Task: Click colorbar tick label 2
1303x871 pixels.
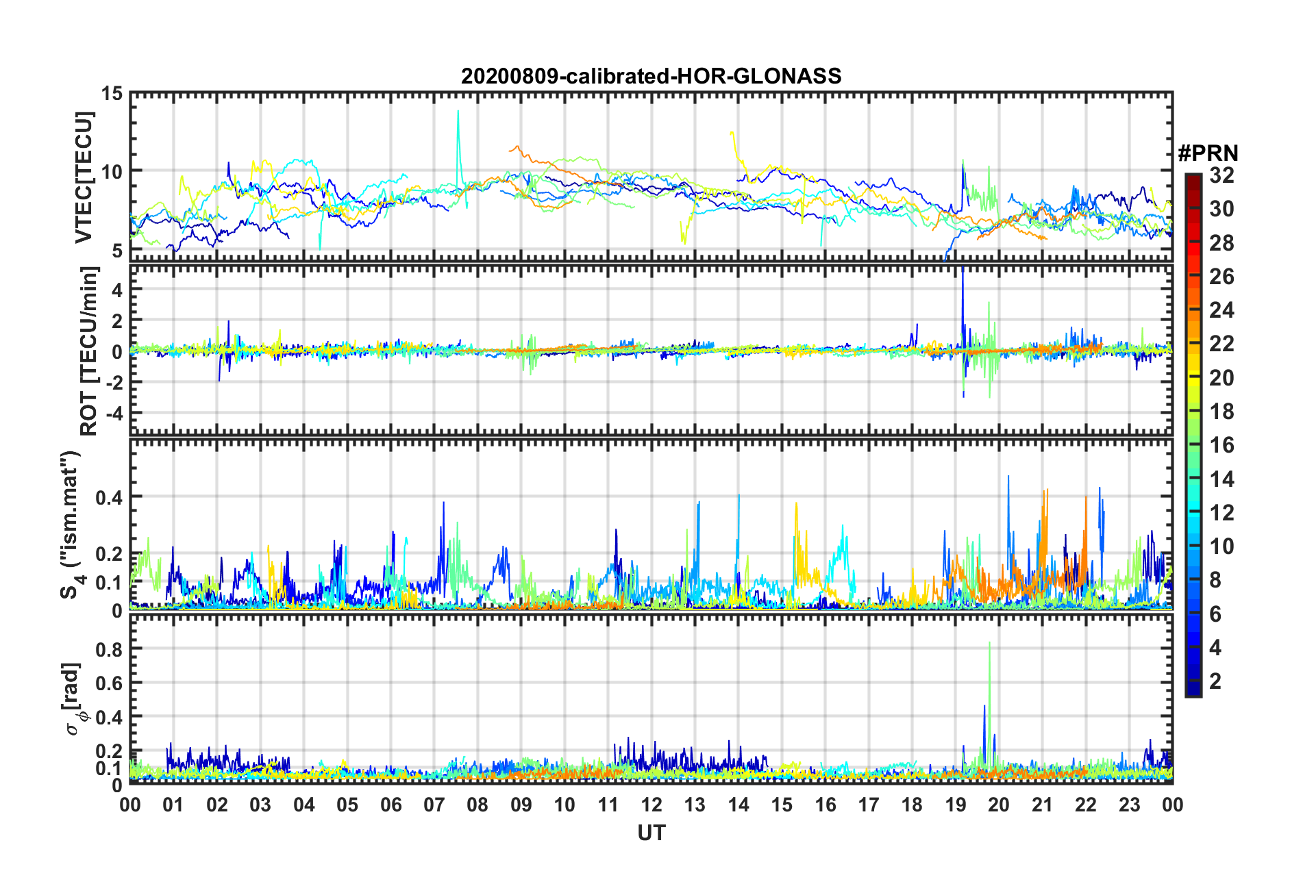Action: point(1215,681)
